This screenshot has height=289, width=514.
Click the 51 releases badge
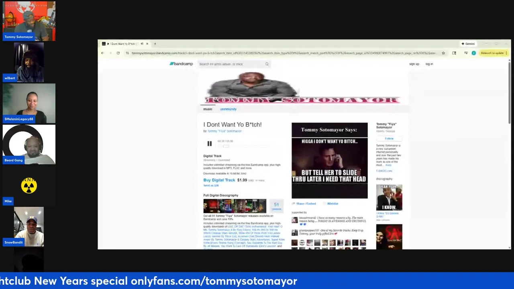tap(276, 206)
